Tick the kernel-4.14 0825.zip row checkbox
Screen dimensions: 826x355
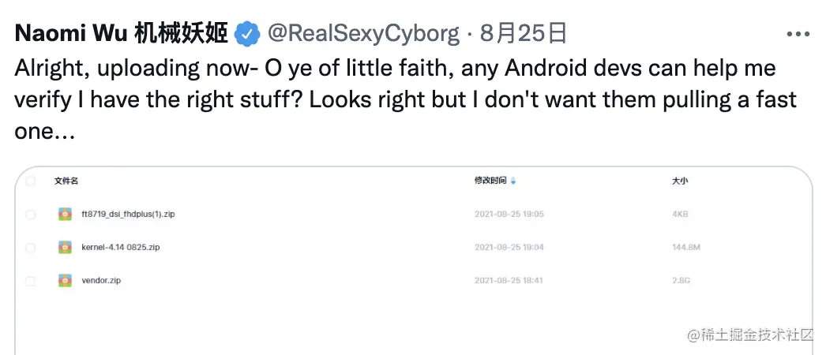tap(31, 247)
